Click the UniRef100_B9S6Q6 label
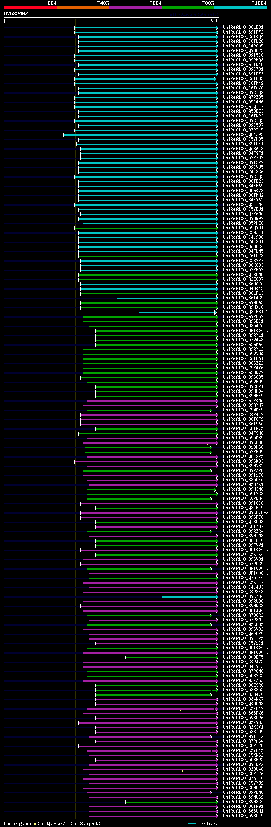Screen dimensions: 271x827 point(243,442)
